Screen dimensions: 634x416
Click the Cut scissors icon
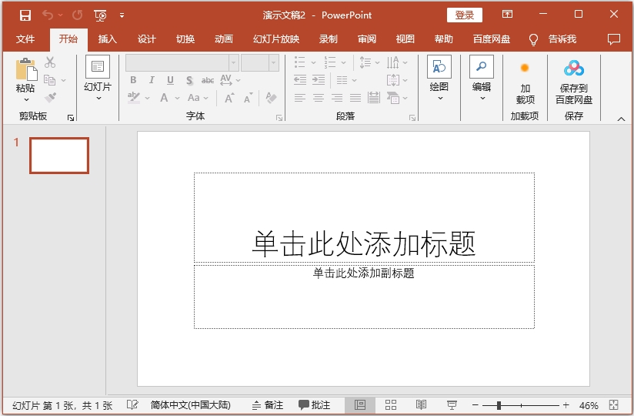pyautogui.click(x=50, y=62)
